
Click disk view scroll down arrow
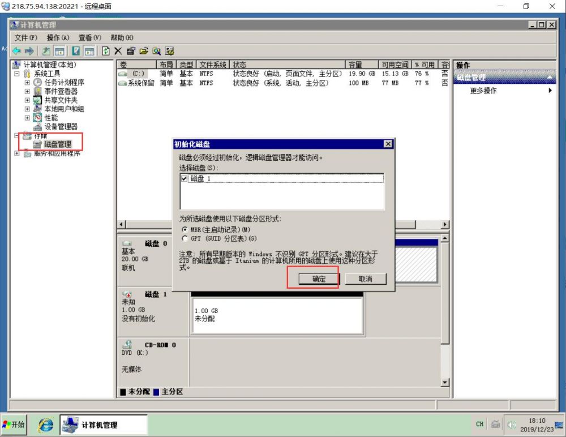tap(445, 382)
